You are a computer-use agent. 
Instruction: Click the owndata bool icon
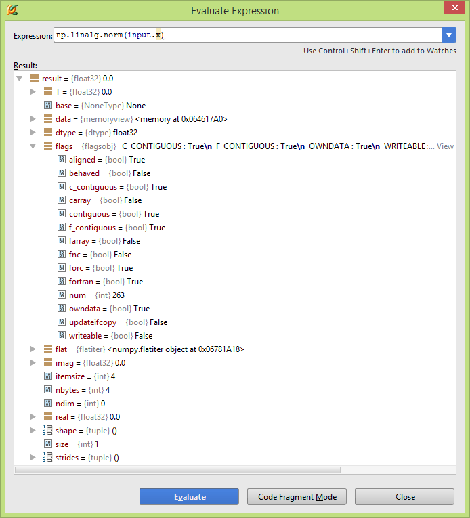(62, 308)
